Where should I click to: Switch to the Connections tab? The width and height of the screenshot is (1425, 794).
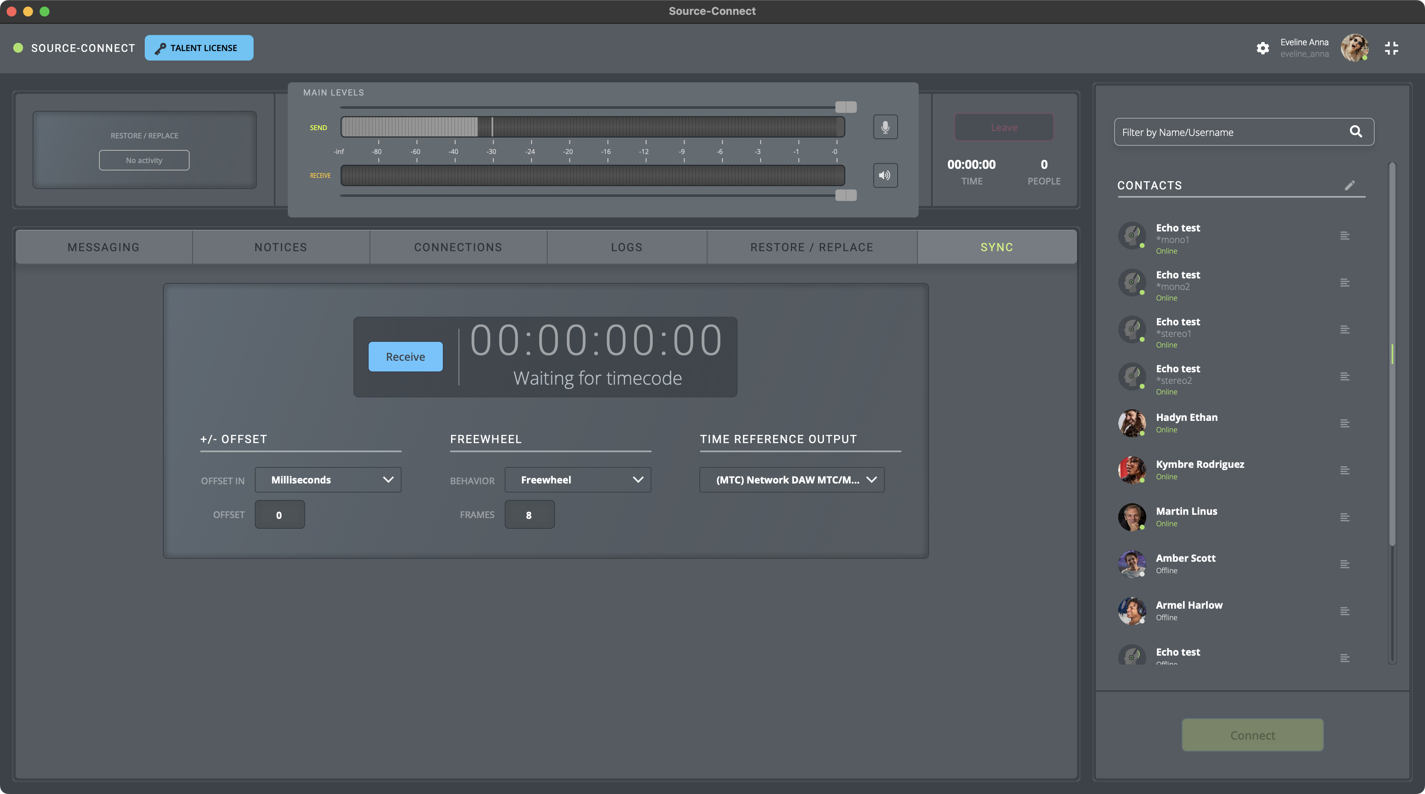click(458, 247)
